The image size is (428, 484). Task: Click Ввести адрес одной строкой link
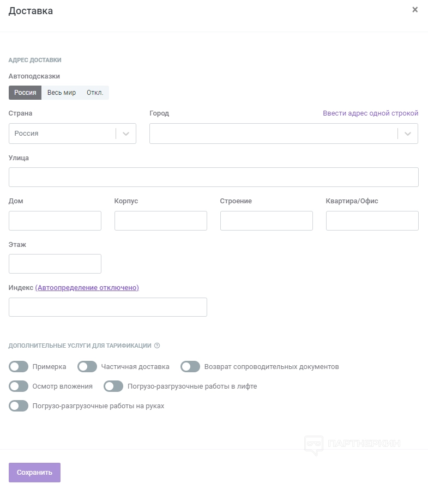click(370, 113)
